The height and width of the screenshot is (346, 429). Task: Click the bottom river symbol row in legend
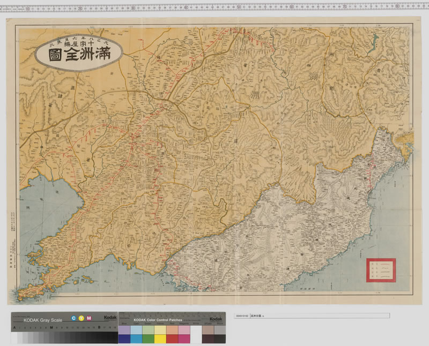385,276
